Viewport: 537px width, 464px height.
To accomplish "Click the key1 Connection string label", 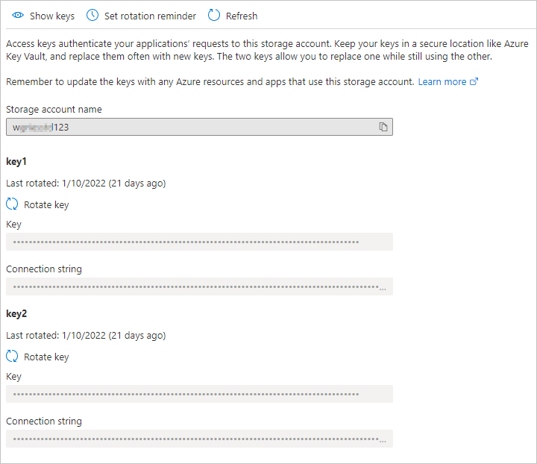I will [44, 269].
